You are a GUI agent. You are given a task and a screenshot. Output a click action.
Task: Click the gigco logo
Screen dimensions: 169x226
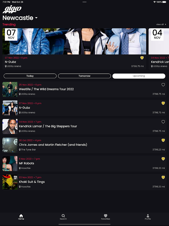(x=12, y=9)
